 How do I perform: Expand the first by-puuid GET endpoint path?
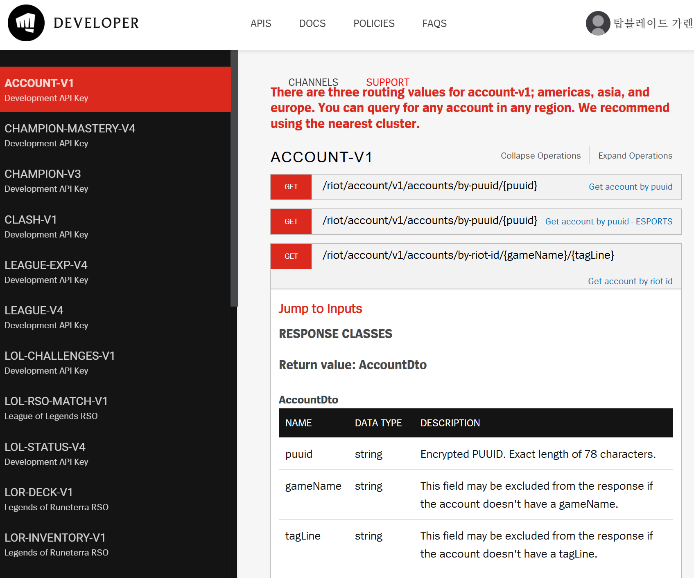430,186
